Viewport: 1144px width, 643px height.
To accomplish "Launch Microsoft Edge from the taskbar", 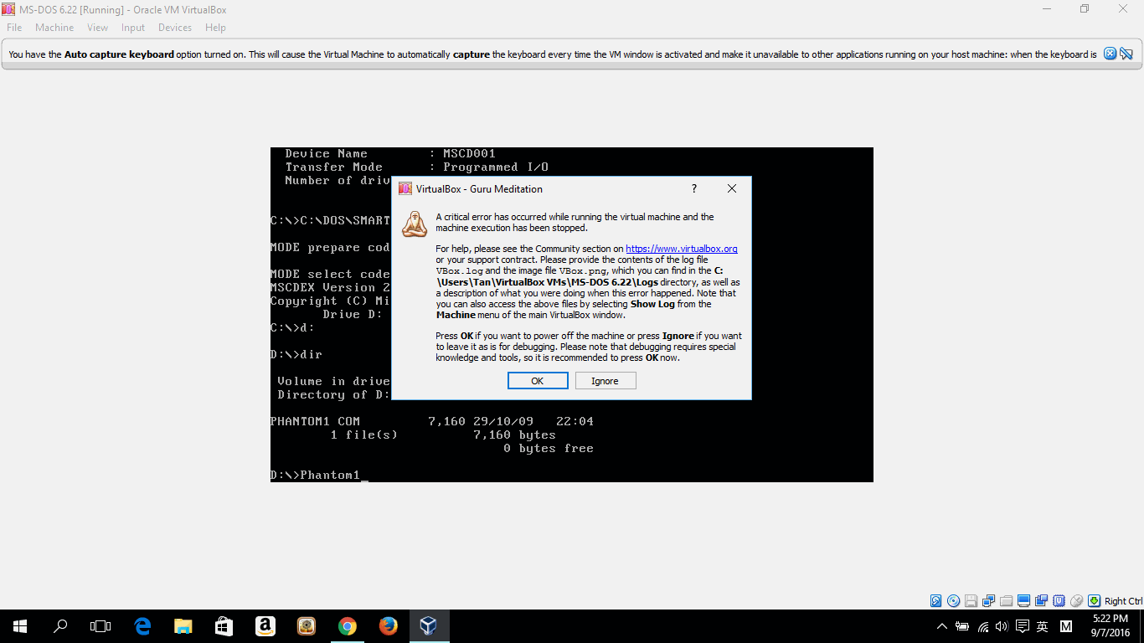I will point(142,626).
